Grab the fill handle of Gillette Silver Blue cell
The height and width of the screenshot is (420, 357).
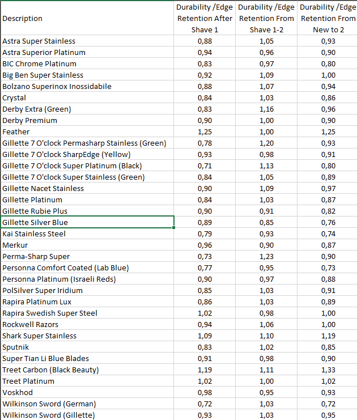point(174,228)
